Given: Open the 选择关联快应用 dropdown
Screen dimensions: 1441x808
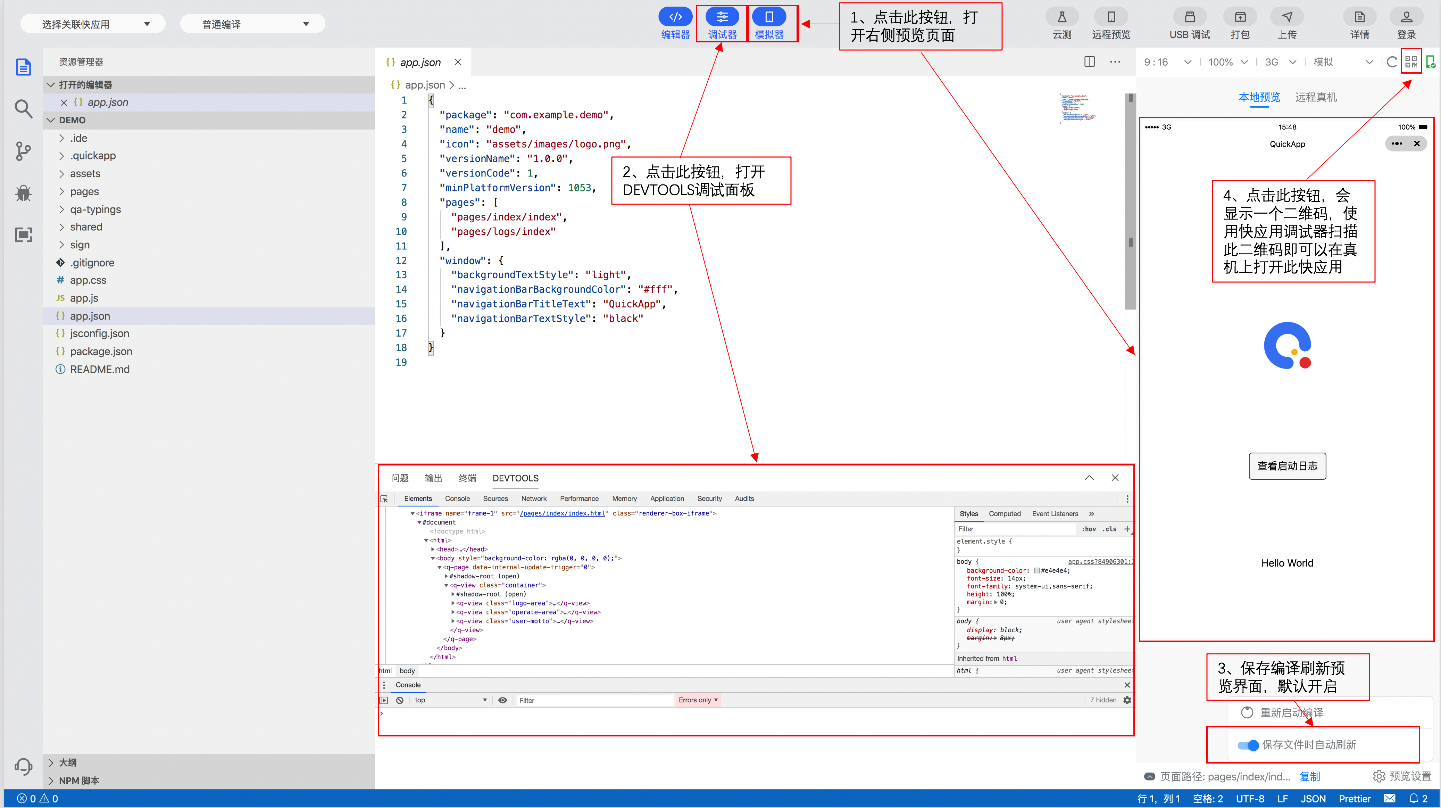Looking at the screenshot, I should tap(93, 24).
